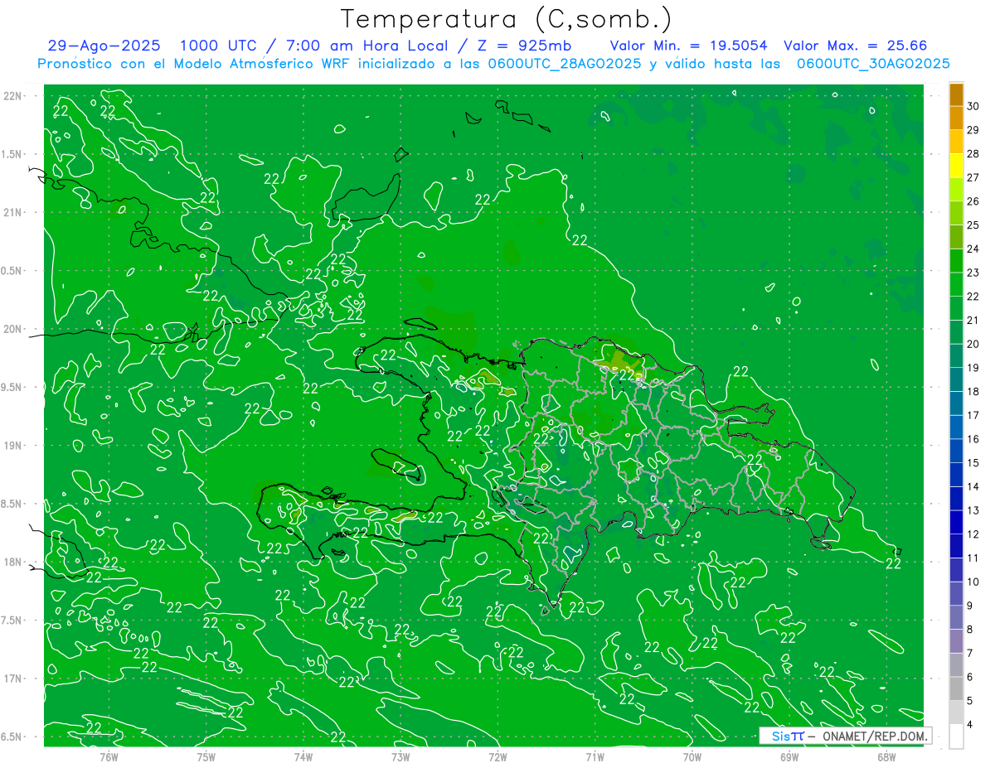Pick the legend swatch between 5 and 6

(x=956, y=689)
